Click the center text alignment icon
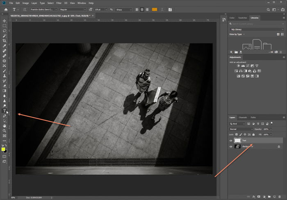The width and height of the screenshot is (287, 200). click(142, 10)
